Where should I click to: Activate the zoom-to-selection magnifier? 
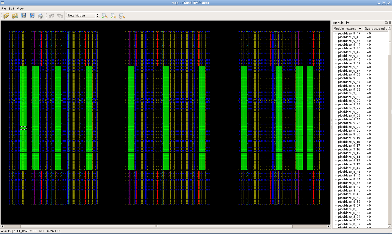coord(122,16)
